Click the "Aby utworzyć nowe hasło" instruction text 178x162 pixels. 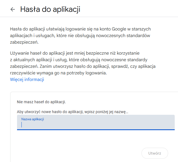[x=73, y=111]
